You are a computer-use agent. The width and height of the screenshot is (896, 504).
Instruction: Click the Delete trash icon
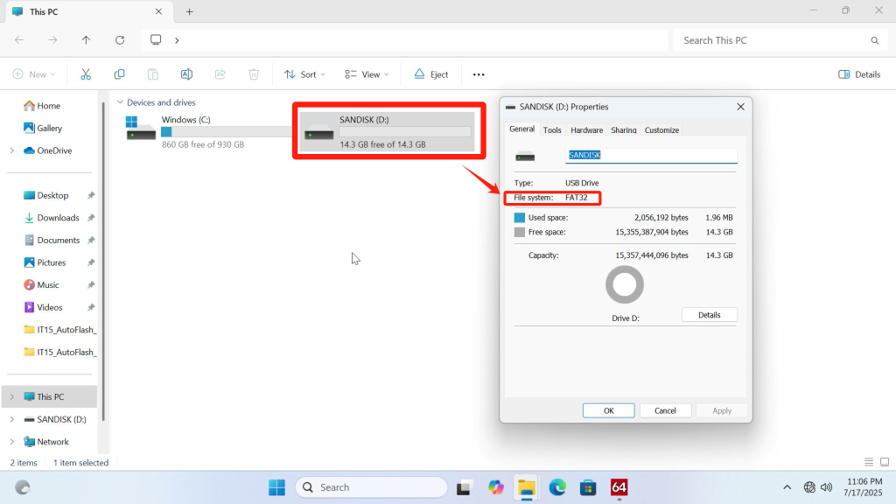[254, 74]
